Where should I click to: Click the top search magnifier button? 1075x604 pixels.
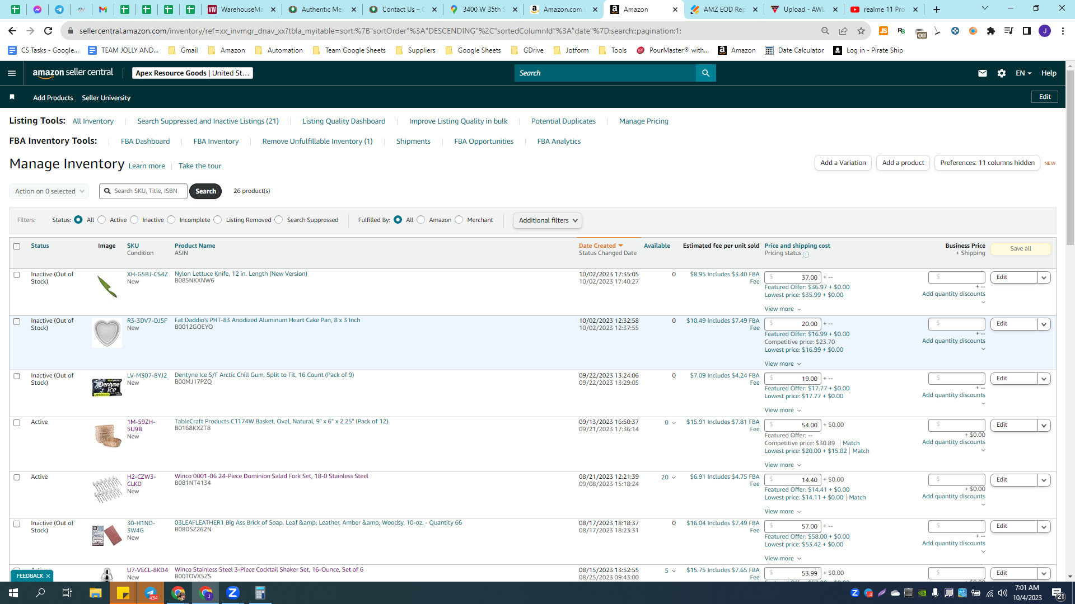(705, 73)
